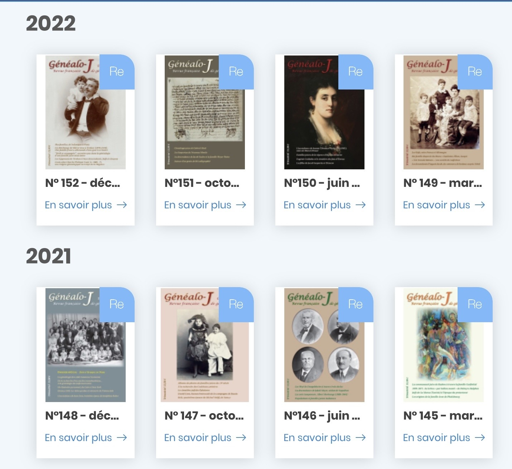Open the N°148 group photo cover

pyautogui.click(x=86, y=345)
